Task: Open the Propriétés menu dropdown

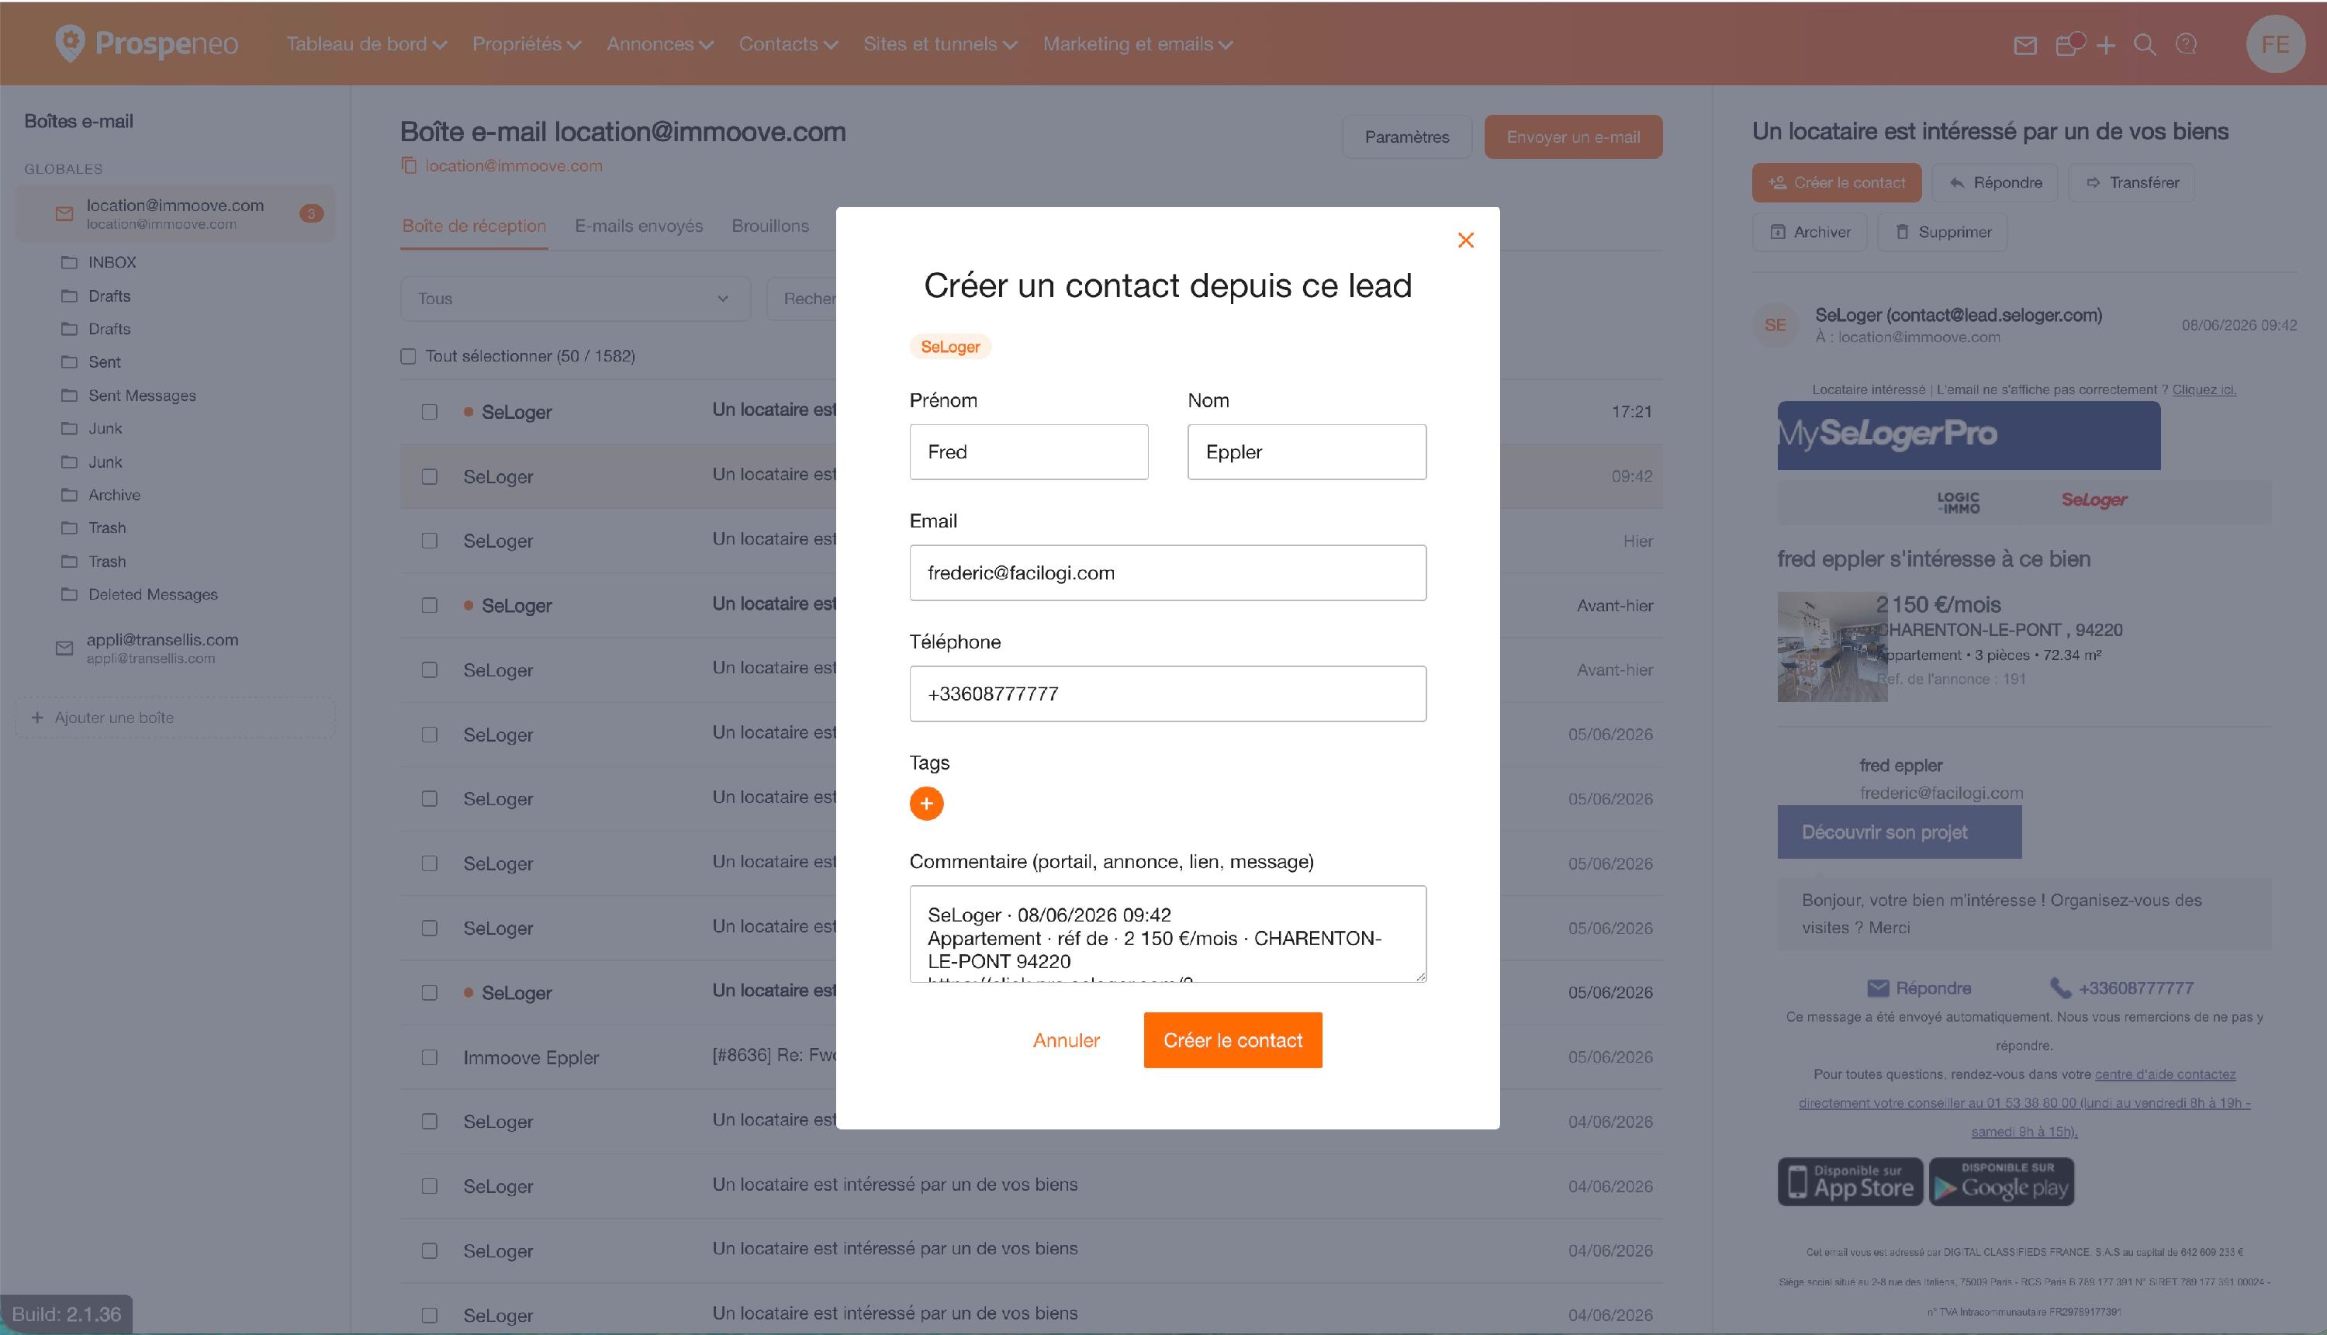Action: tap(526, 44)
